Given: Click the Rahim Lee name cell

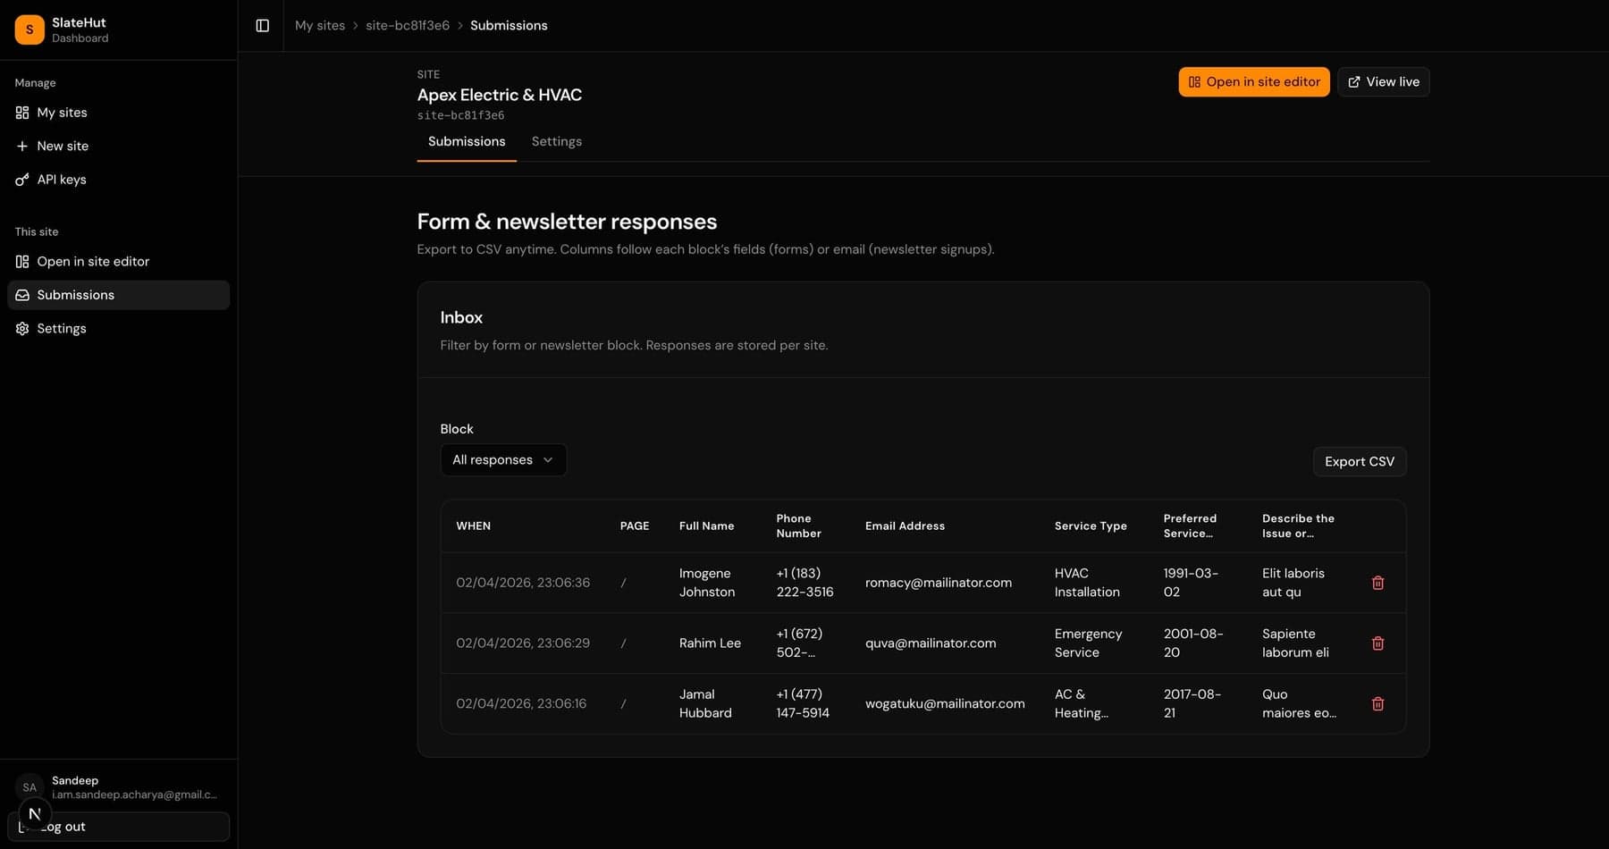Looking at the screenshot, I should click(710, 643).
